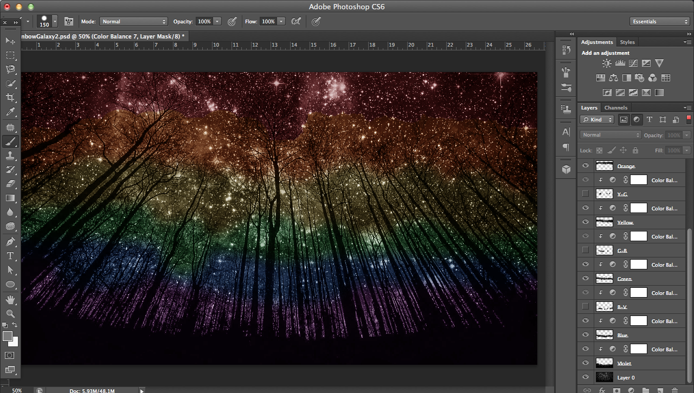Select the Blur tool
The width and height of the screenshot is (694, 393).
[10, 212]
